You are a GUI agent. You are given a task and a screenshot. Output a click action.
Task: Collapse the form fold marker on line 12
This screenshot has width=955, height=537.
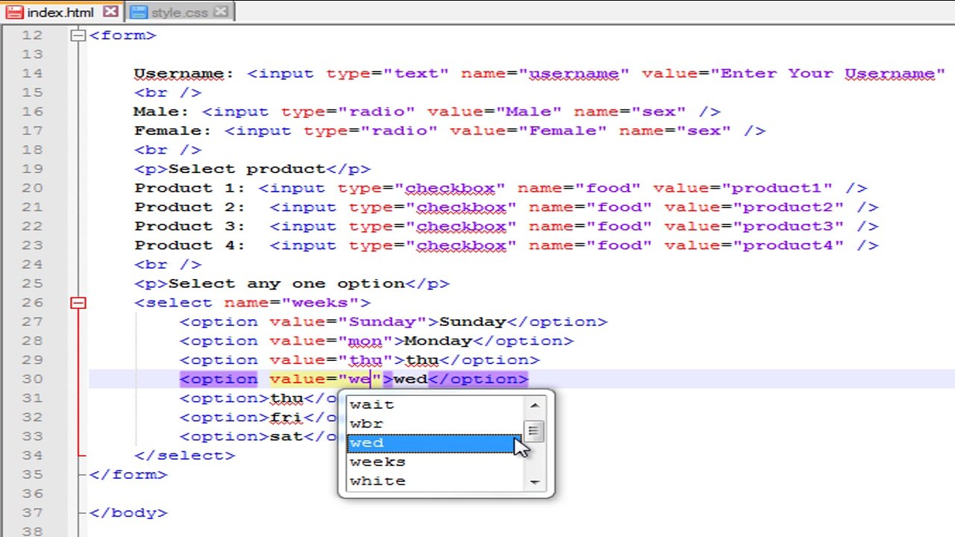pyautogui.click(x=78, y=35)
